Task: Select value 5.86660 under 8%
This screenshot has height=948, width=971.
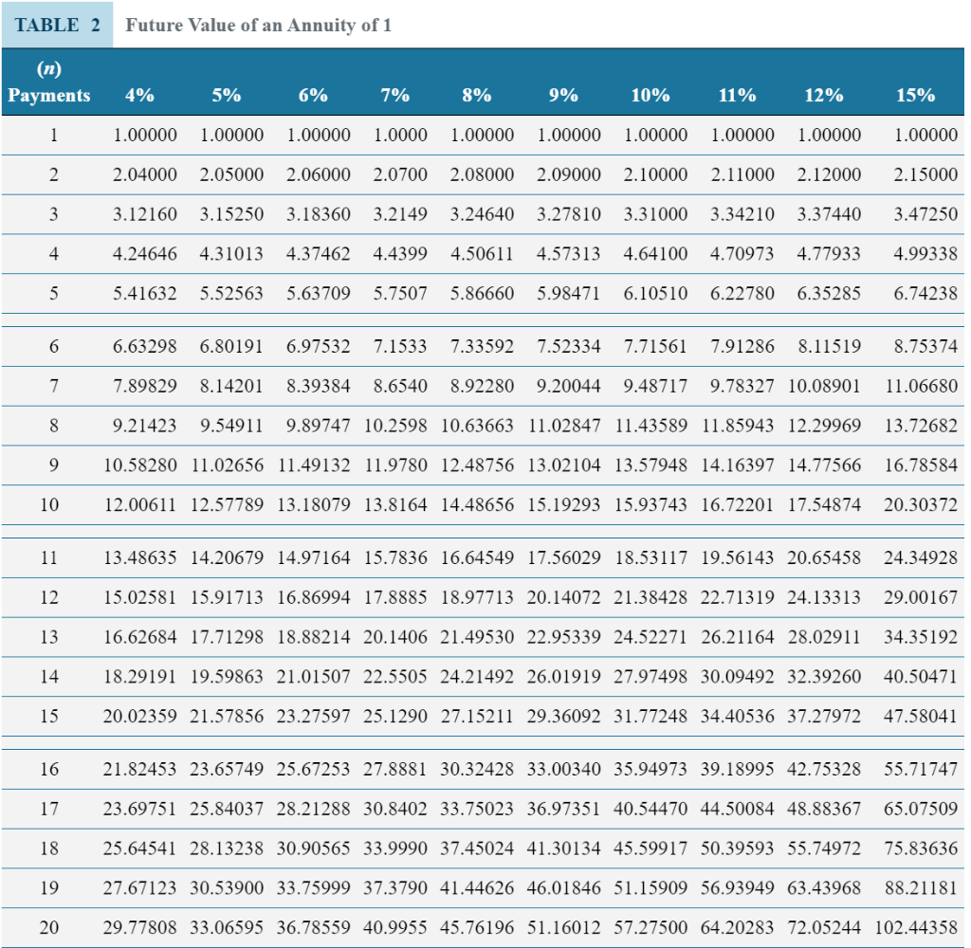Action: 482,293
